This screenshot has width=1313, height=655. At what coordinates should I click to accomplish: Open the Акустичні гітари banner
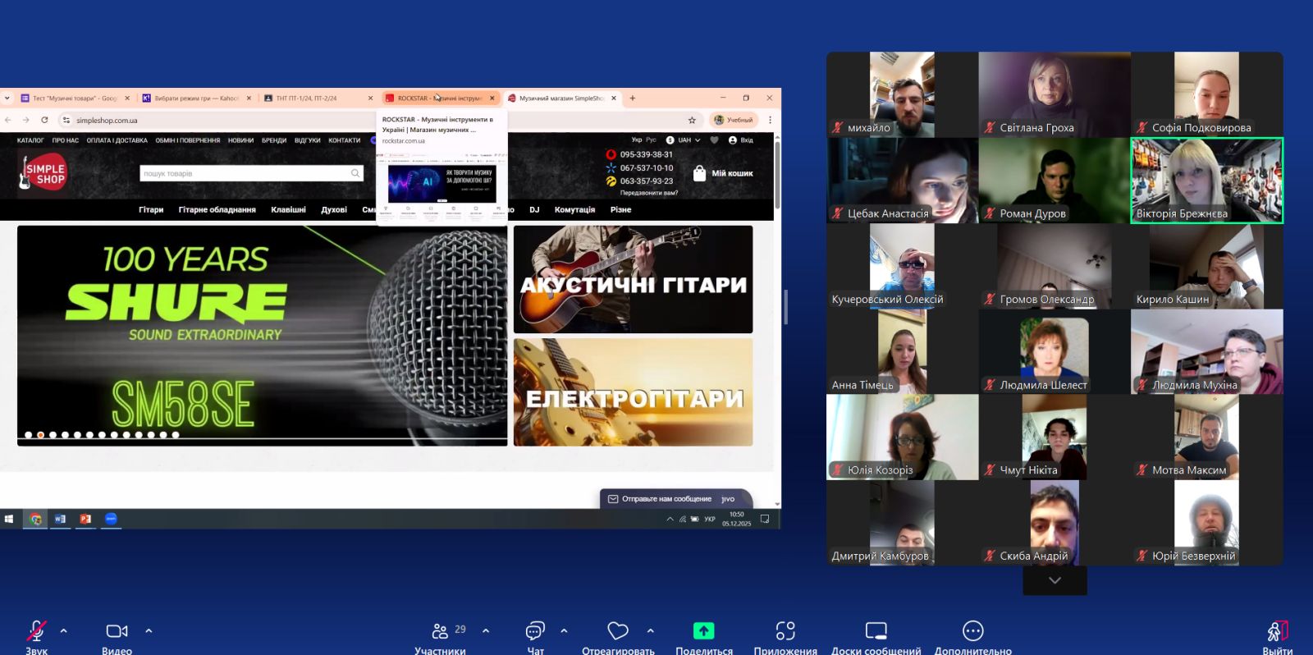tap(633, 280)
